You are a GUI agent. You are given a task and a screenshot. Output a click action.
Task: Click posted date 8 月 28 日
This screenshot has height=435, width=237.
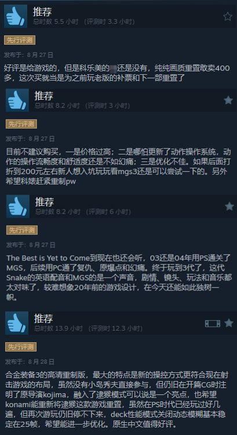pos(30,362)
